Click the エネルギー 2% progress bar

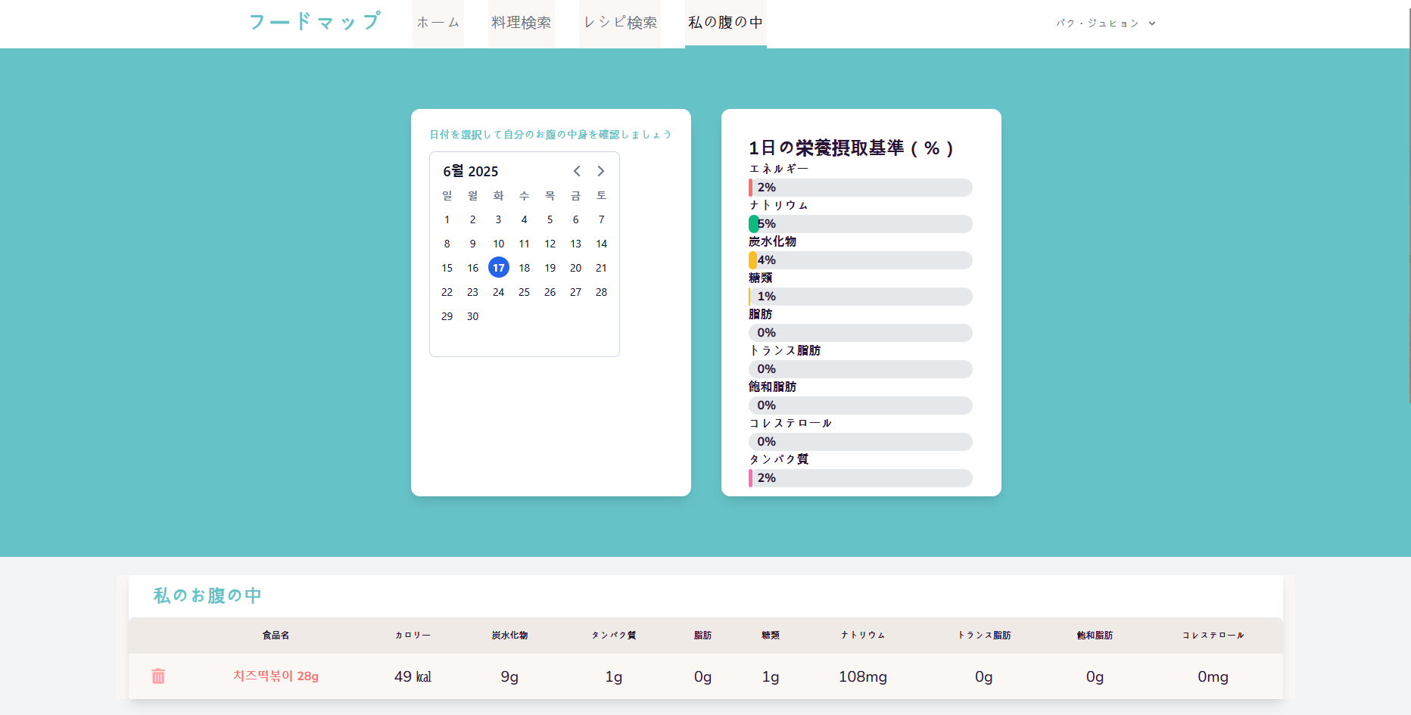point(861,188)
